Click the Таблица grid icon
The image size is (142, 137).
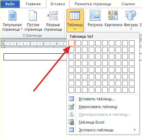coord(75,16)
